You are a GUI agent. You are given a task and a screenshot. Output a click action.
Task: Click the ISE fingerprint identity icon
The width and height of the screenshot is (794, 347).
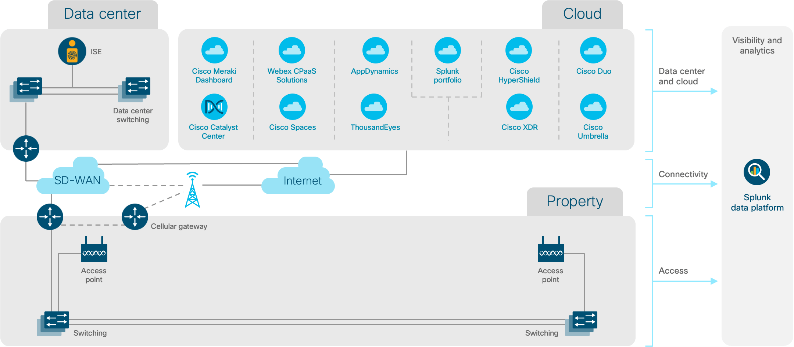click(x=72, y=51)
